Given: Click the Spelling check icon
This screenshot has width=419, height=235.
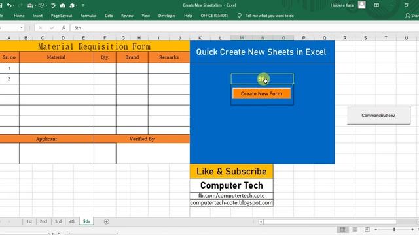Looking at the screenshot, I should (53, 5).
